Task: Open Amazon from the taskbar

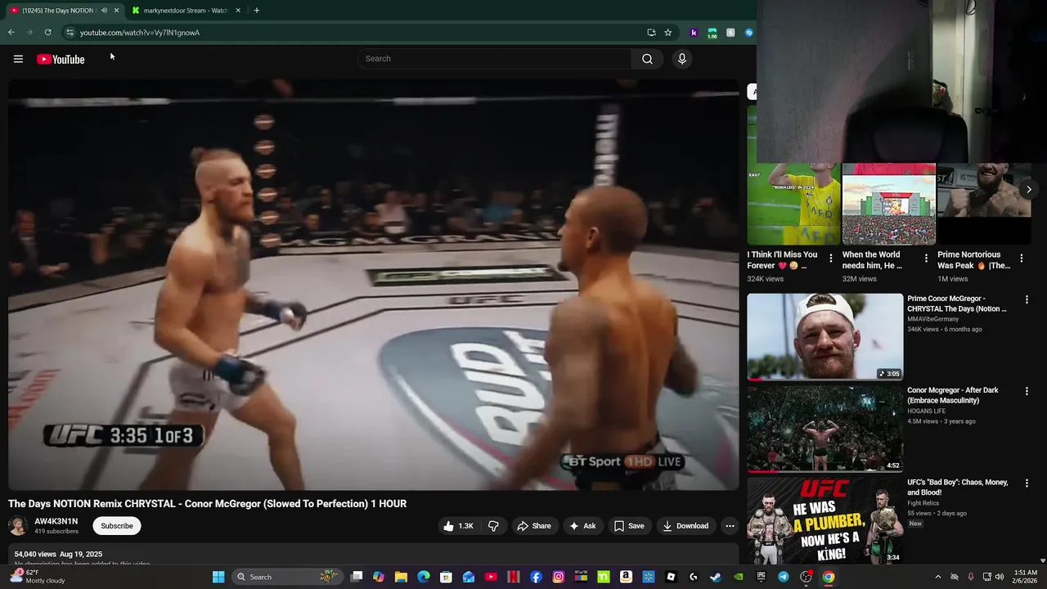Action: [626, 577]
